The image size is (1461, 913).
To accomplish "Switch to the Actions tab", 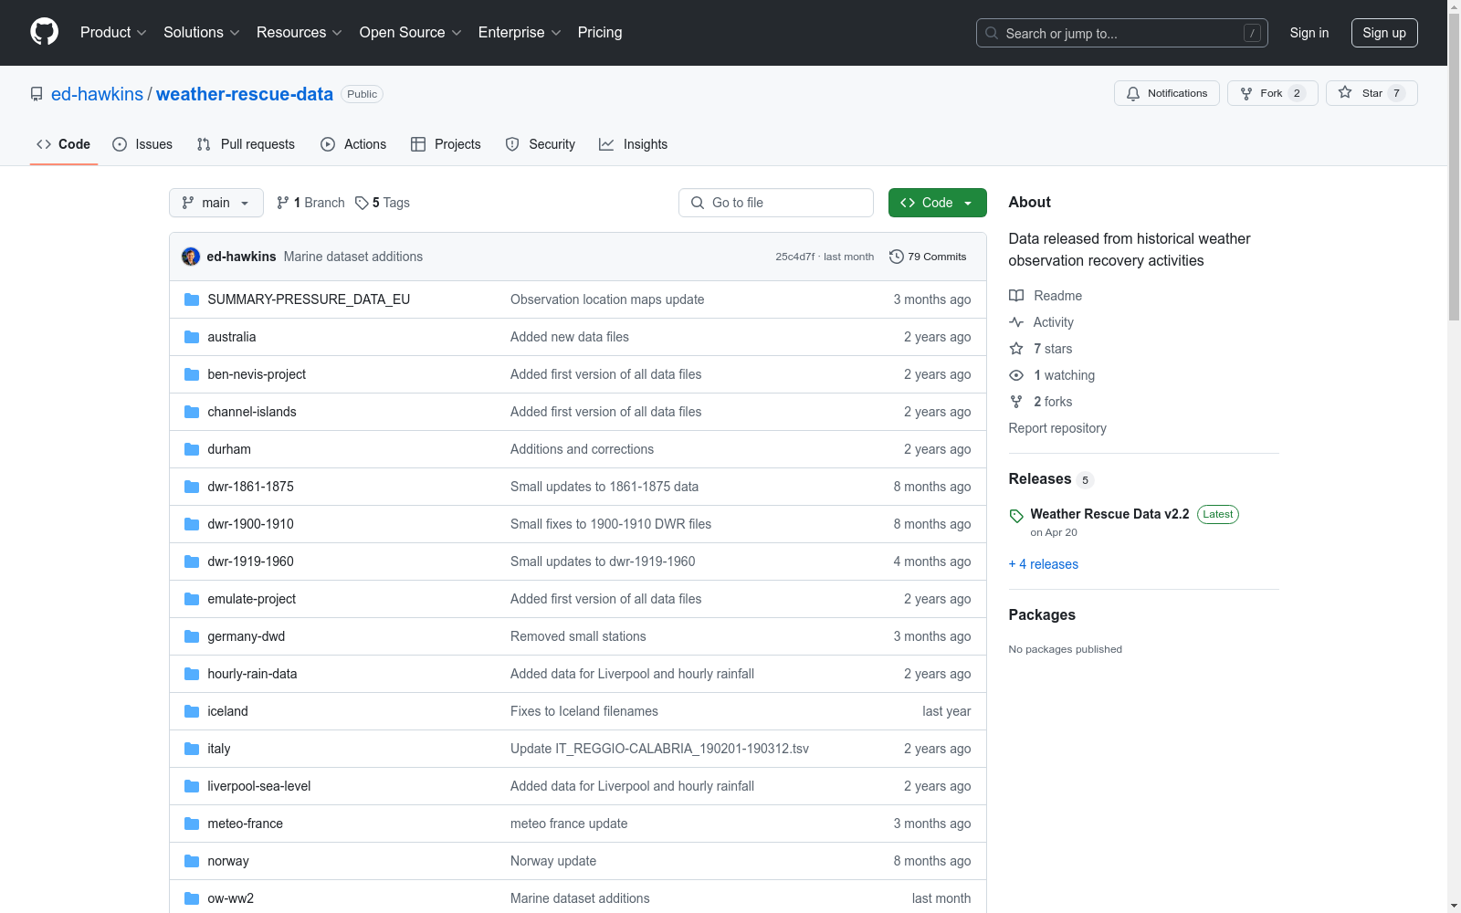I will coord(353,144).
